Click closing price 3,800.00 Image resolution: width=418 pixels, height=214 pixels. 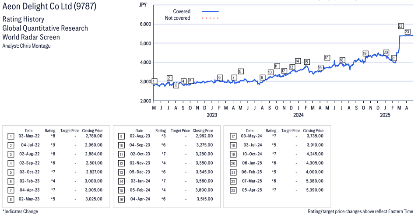[205, 190]
